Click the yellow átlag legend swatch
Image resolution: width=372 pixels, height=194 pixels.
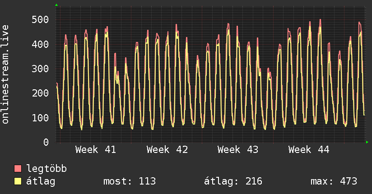click(18, 181)
